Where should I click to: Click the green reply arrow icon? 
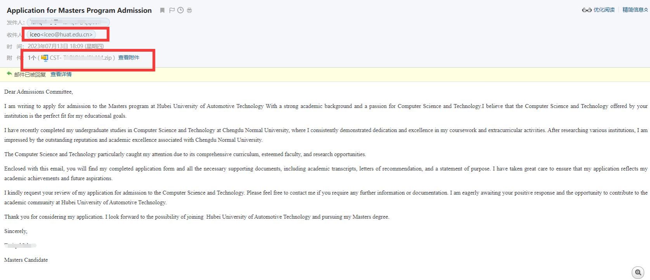pos(9,74)
